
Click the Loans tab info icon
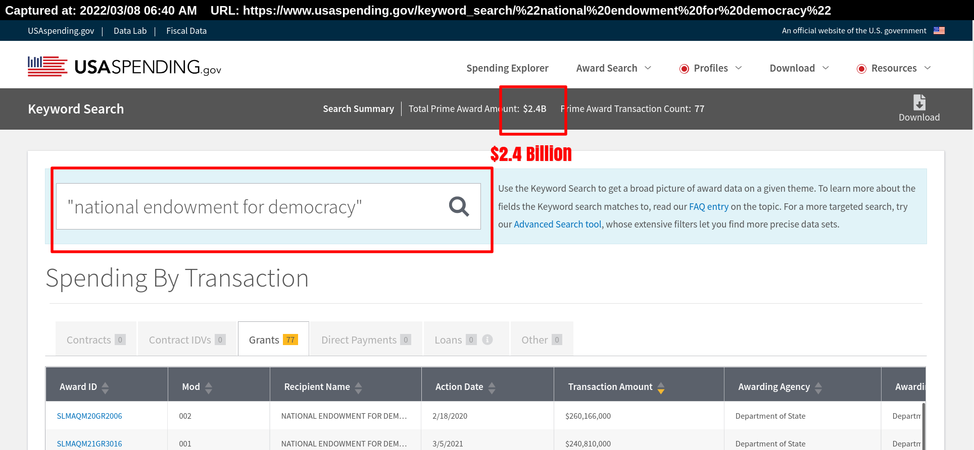(x=488, y=340)
